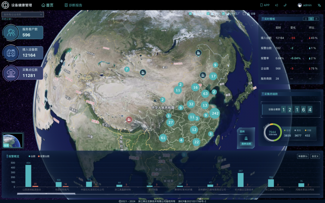Click the 企业数 value 568
Screen dimensions: 325x203
(x=278, y=68)
